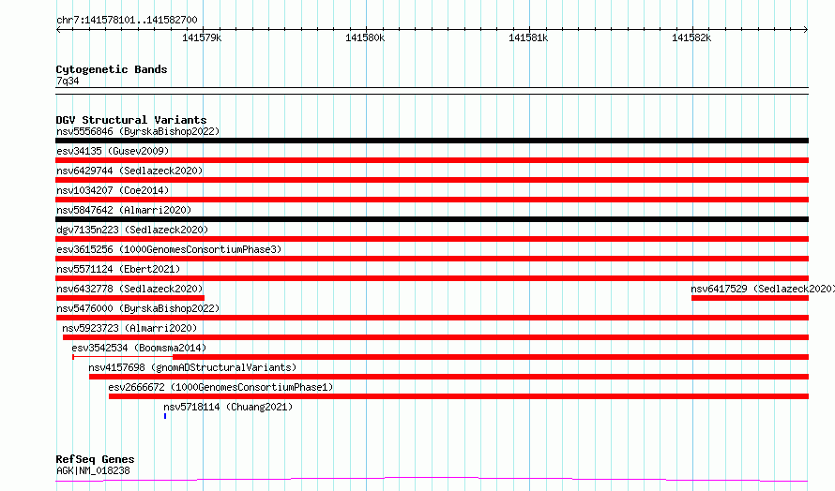Click the left arrow of the ruler

[x=58, y=29]
